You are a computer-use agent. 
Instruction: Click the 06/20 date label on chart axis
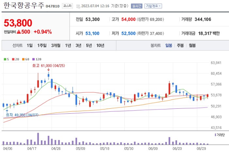tap(177, 148)
